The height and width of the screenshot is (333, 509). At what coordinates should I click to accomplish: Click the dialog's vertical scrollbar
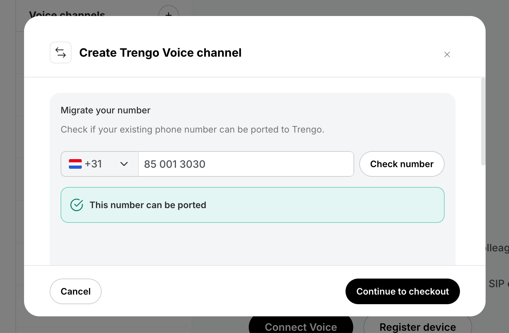(x=483, y=122)
